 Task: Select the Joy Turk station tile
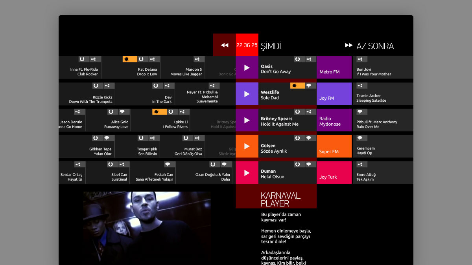coord(334,173)
